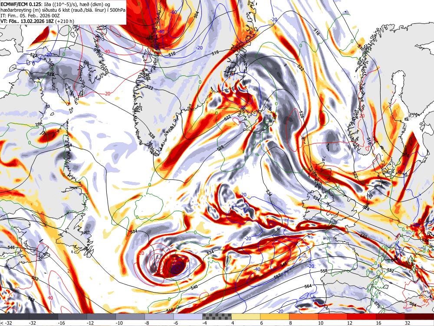Image resolution: width=434 pixels, height=326 pixels.
Task: Choose the red legend swatch between 12 and 16
Action: pyautogui.click(x=362, y=316)
